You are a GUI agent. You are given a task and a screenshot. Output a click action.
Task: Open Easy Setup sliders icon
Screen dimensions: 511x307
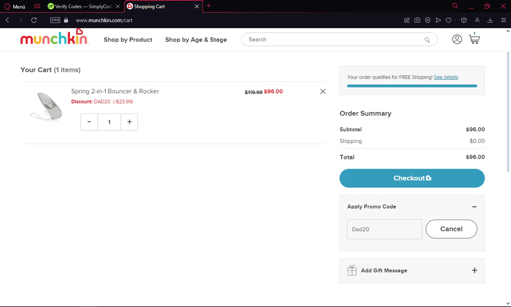pos(504,20)
